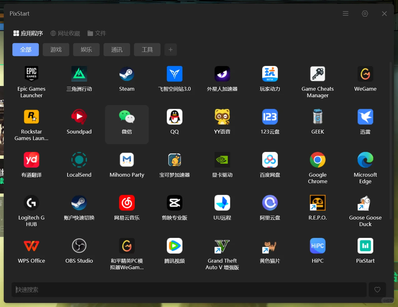Open the settings gear
The height and width of the screenshot is (307, 398).
pos(365,13)
